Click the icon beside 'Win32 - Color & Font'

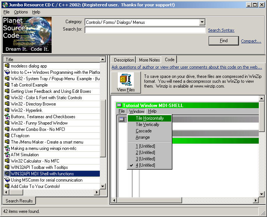[x=7, y=97]
